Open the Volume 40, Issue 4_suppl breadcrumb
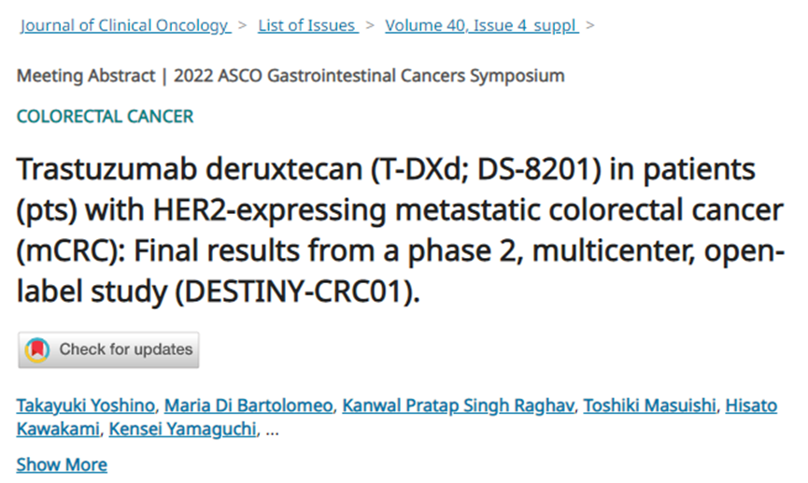The image size is (808, 483). point(481,25)
